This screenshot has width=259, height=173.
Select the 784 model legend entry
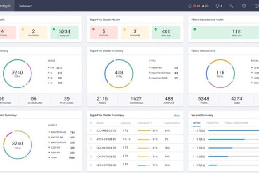(x=62, y=132)
